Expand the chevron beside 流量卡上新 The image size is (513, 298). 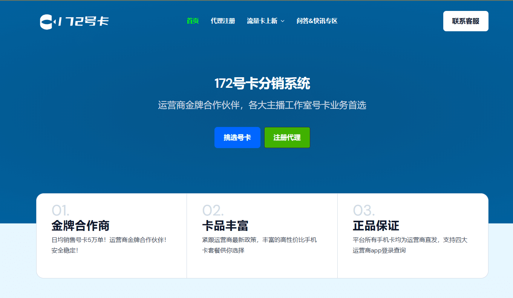(282, 21)
